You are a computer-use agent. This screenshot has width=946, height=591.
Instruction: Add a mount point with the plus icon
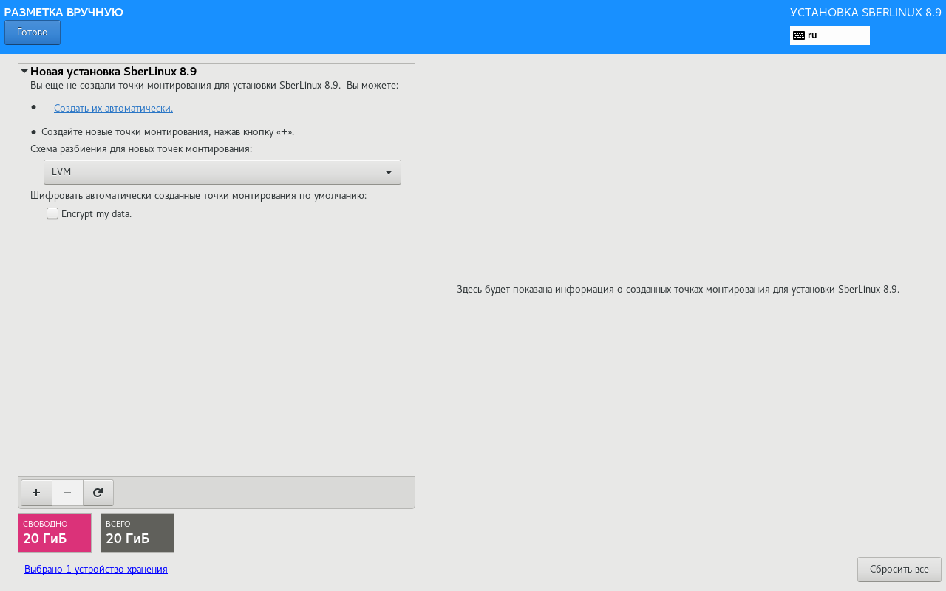pyautogui.click(x=36, y=493)
